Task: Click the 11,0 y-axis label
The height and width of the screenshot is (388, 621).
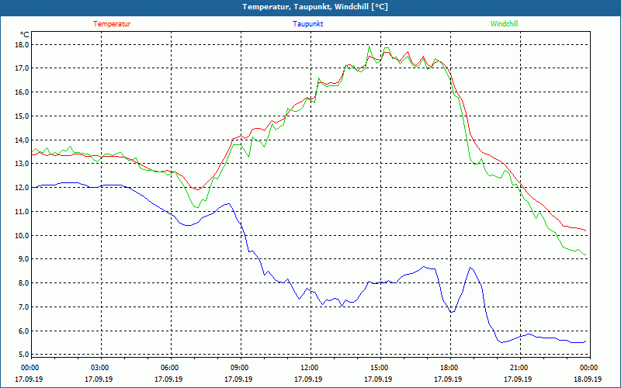Action: click(23, 211)
